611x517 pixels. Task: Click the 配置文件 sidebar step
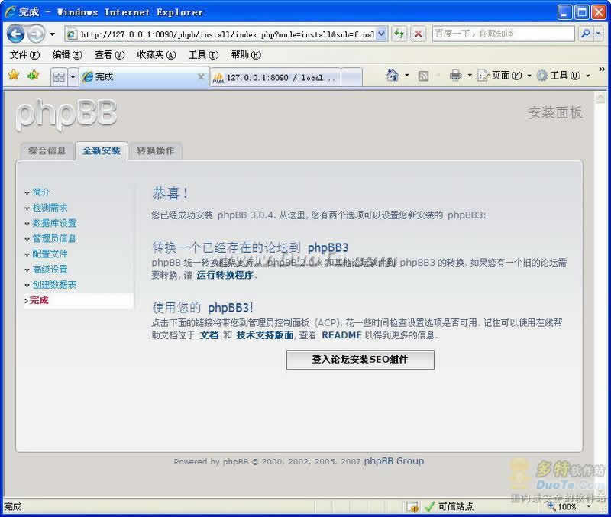(50, 254)
